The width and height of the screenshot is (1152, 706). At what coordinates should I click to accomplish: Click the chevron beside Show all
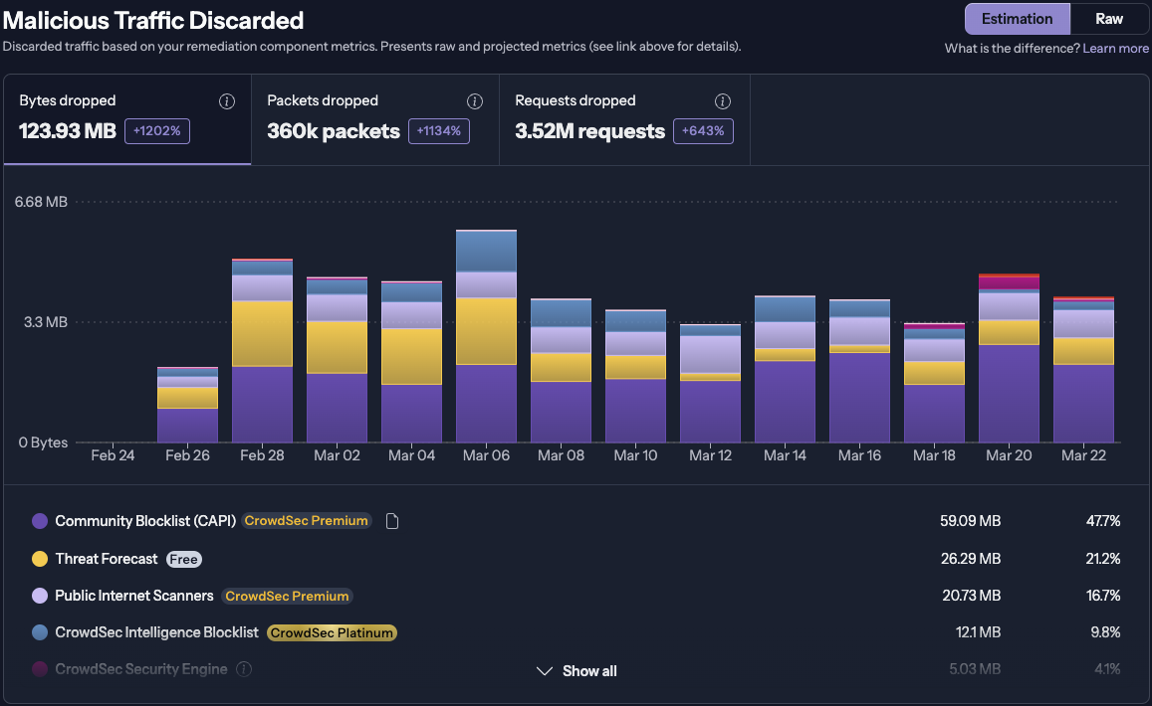[x=544, y=671]
